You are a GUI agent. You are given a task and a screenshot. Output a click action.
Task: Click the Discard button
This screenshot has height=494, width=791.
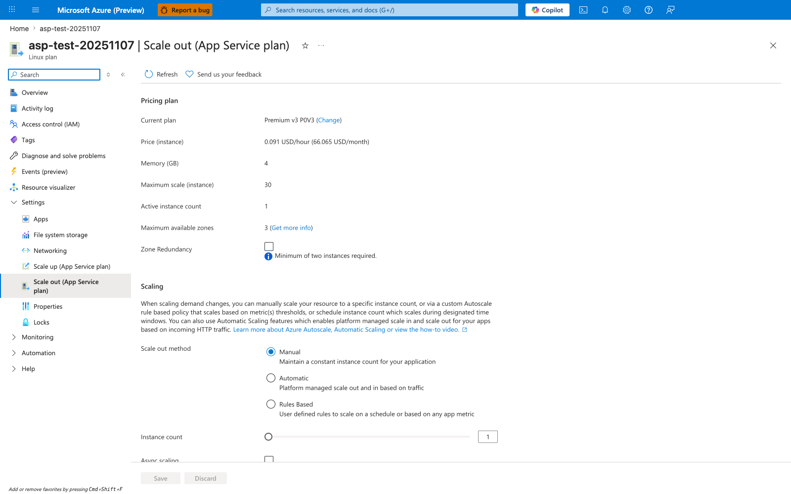coord(206,478)
